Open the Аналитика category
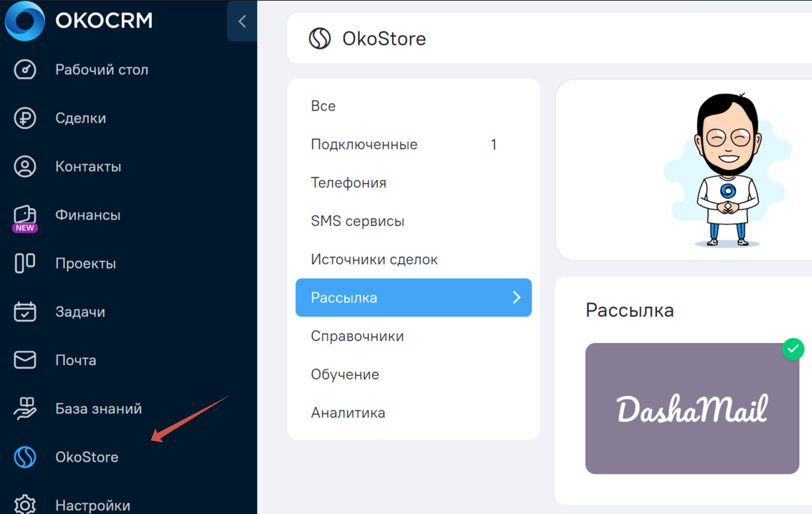This screenshot has width=812, height=514. (x=348, y=413)
